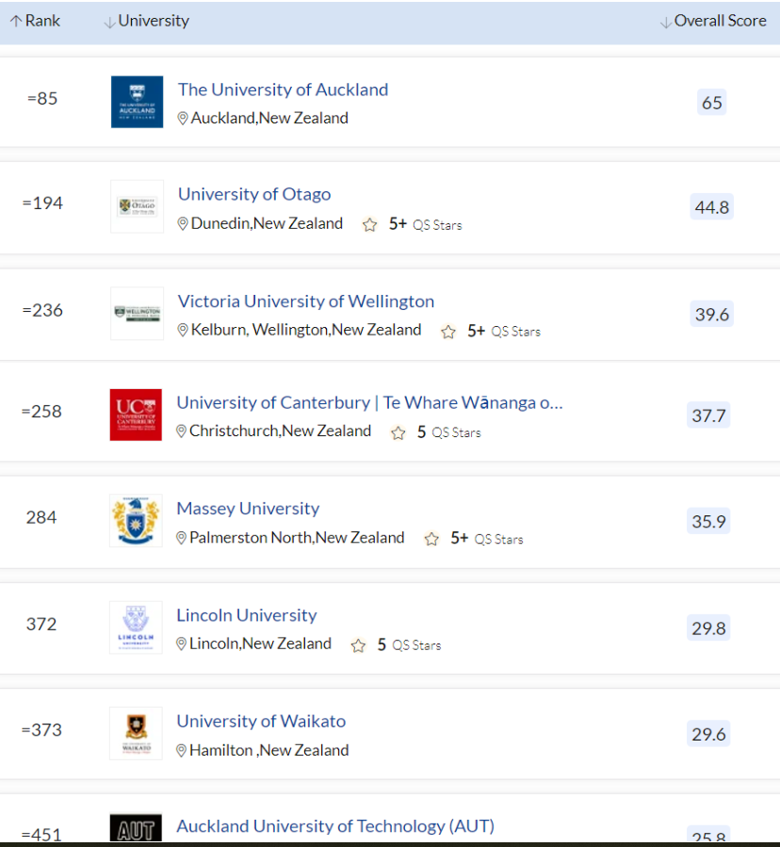This screenshot has width=780, height=847.
Task: Open The University of Auckland link
Action: tap(283, 90)
